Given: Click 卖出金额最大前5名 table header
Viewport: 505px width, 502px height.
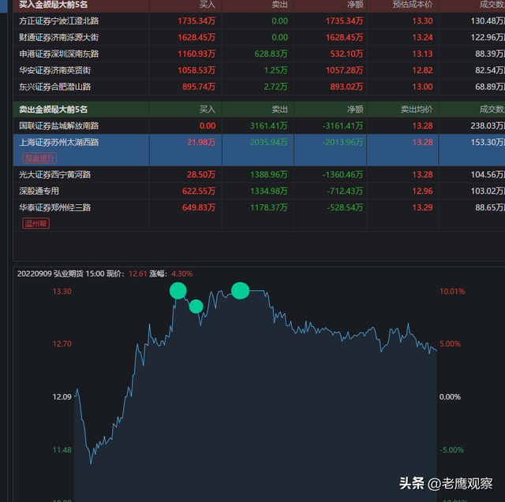Looking at the screenshot, I should 53,110.
